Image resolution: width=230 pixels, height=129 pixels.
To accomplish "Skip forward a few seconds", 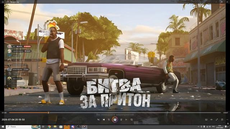I will click(121, 119).
